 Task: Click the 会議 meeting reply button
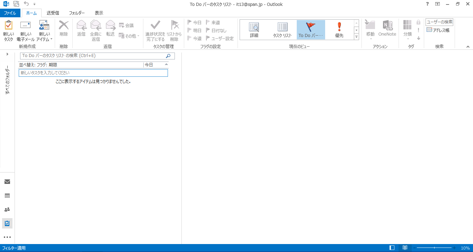pos(126,25)
